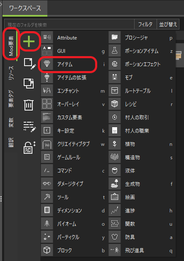The image size is (184, 261).
Task: Open the 翻訳 side tab
Action: click(11, 142)
